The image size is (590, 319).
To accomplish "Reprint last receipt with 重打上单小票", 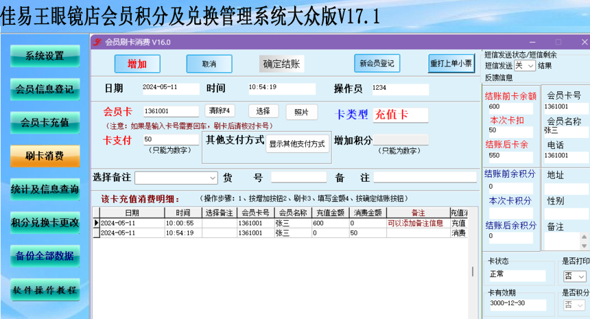I will click(x=451, y=63).
